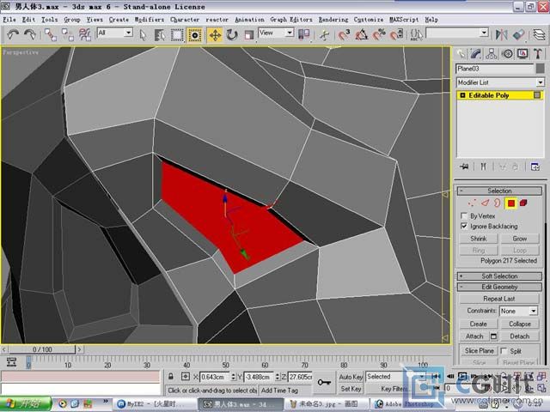Open the Graph Editors menu
The height and width of the screenshot is (412, 550).
(291, 20)
